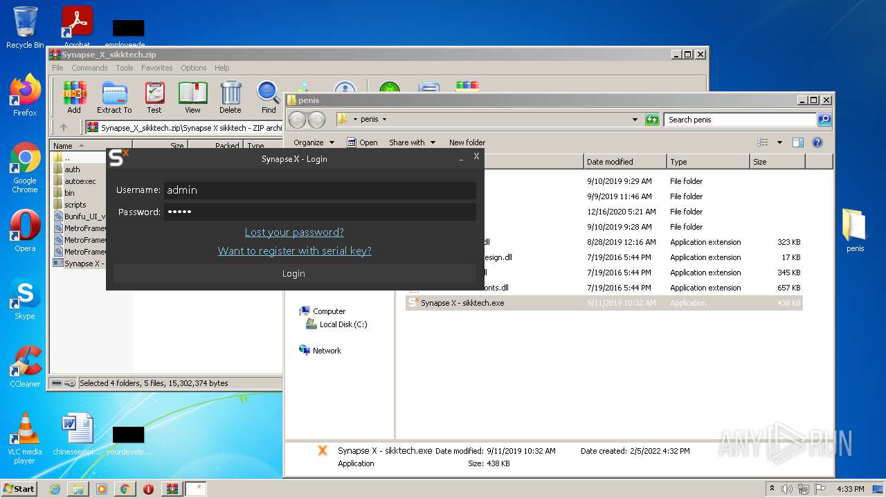Toggle the Explorer preview pane icon

pos(797,142)
